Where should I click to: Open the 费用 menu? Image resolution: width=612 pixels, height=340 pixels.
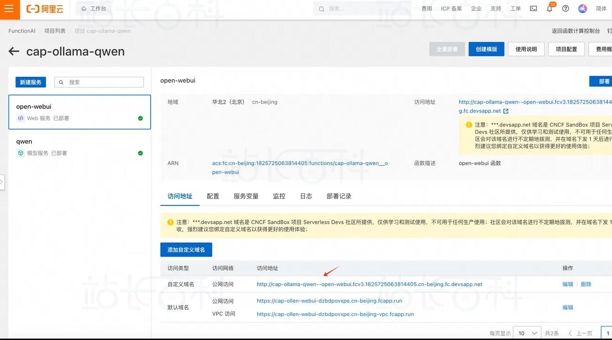pyautogui.click(x=427, y=9)
